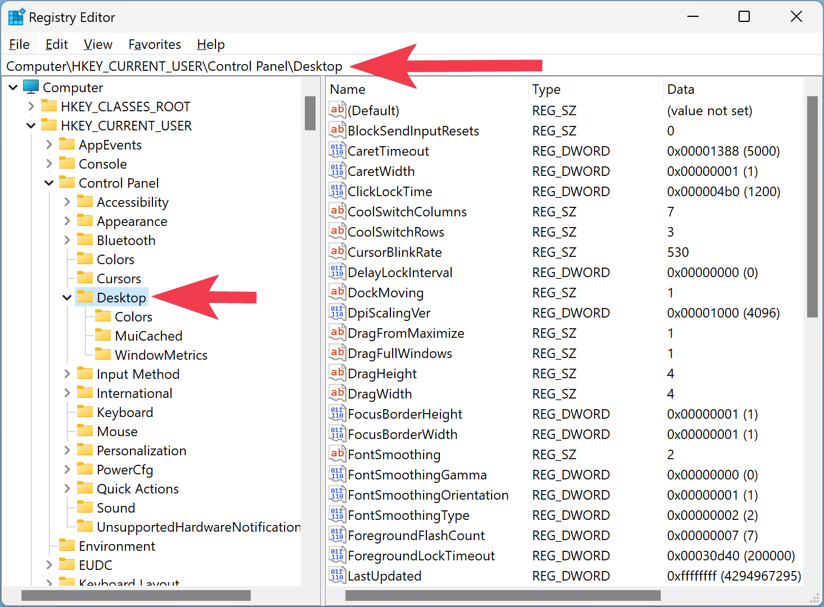
Task: Select the Keyboard key in tree
Action: [x=125, y=413]
